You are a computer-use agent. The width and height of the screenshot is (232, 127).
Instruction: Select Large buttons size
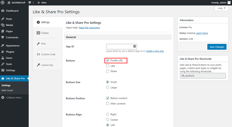(x=108, y=87)
